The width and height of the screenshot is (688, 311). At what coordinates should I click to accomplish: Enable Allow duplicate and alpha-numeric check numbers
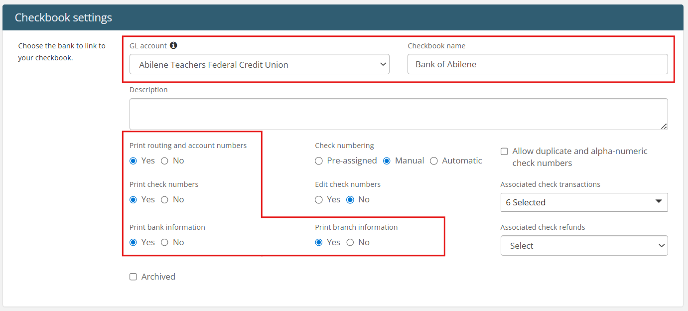tap(504, 152)
